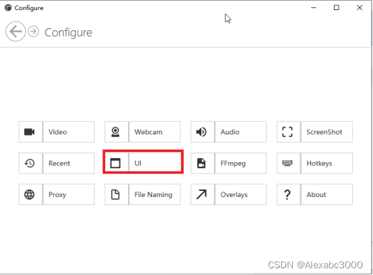Click the Hotkeys keyboard icon

point(287,163)
